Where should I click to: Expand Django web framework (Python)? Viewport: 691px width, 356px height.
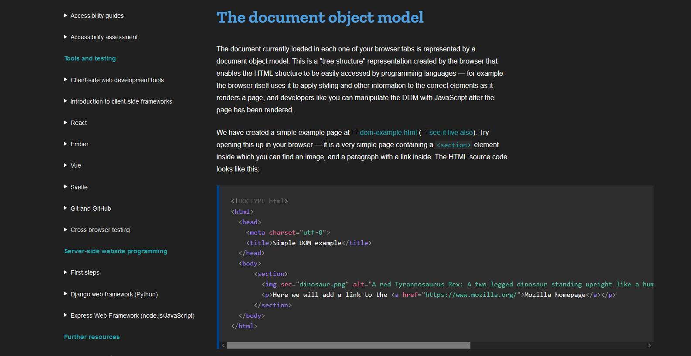click(111, 294)
